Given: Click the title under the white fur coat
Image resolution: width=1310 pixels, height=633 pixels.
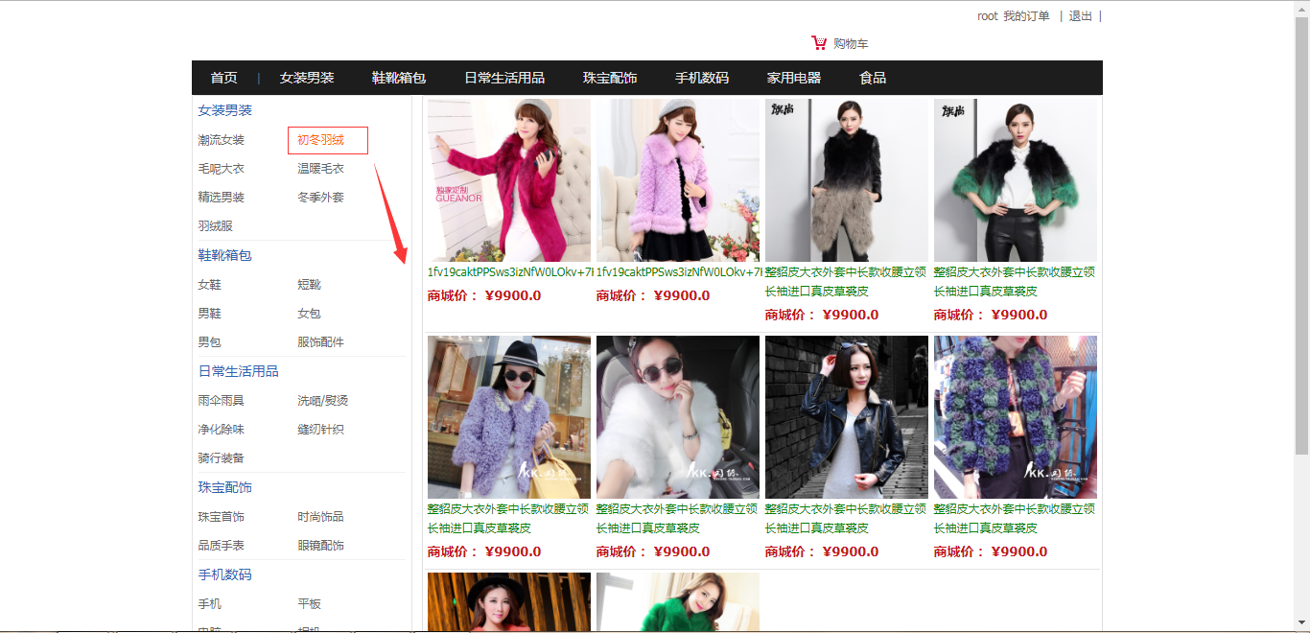Looking at the screenshot, I should coord(677,519).
